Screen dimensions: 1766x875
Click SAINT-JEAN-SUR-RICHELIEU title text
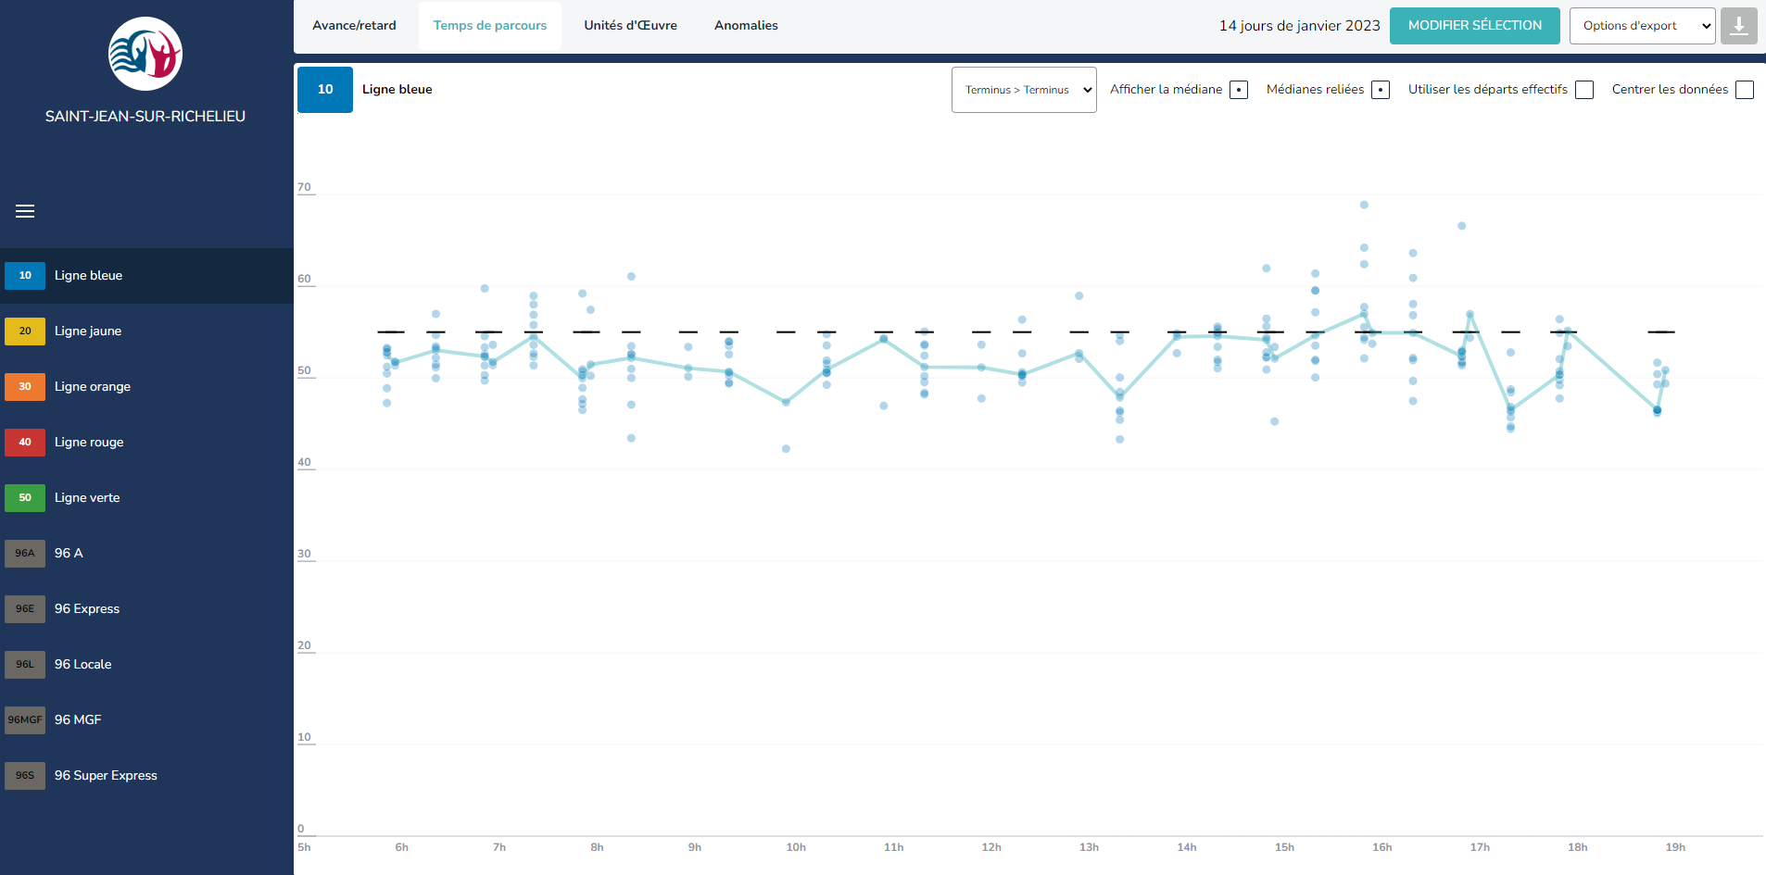tap(145, 117)
